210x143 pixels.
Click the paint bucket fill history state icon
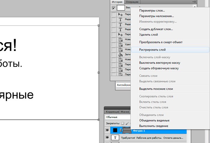coord(120,55)
